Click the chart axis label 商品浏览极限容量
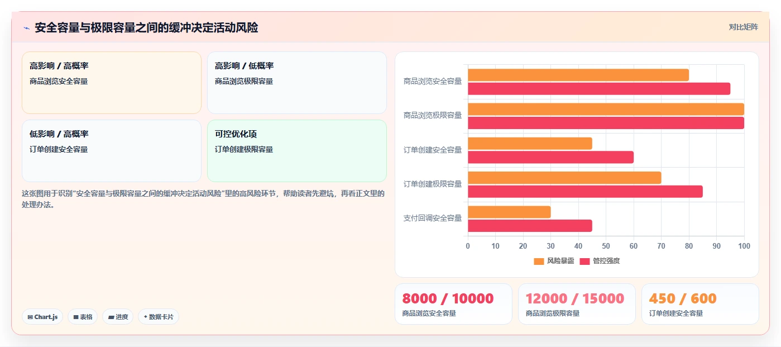Image resolution: width=781 pixels, height=347 pixels. click(433, 116)
